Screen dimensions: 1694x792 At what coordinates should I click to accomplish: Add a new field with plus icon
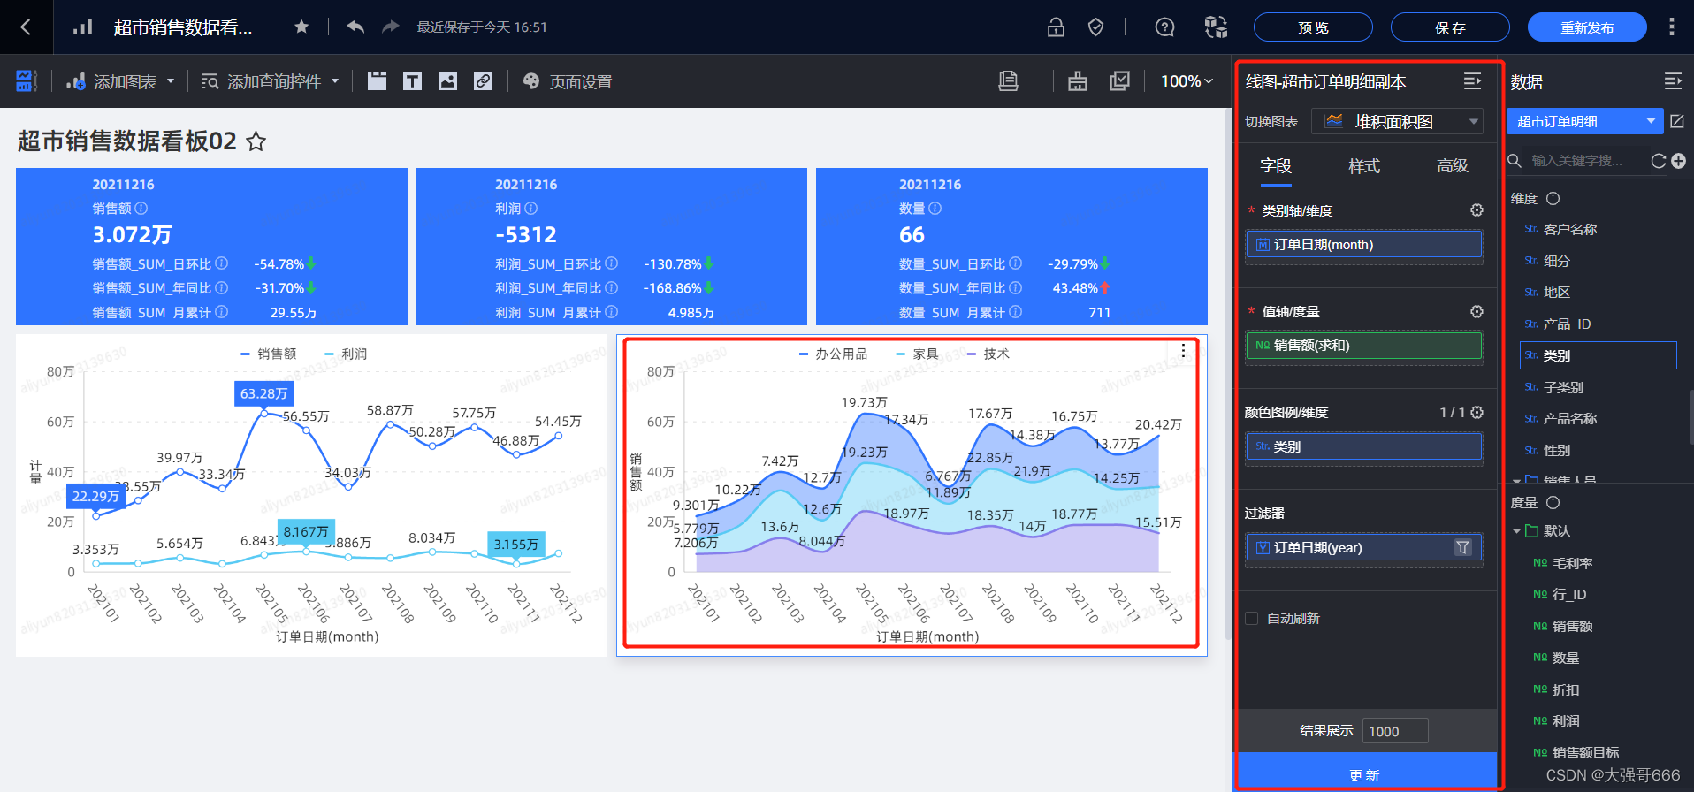[x=1678, y=161]
